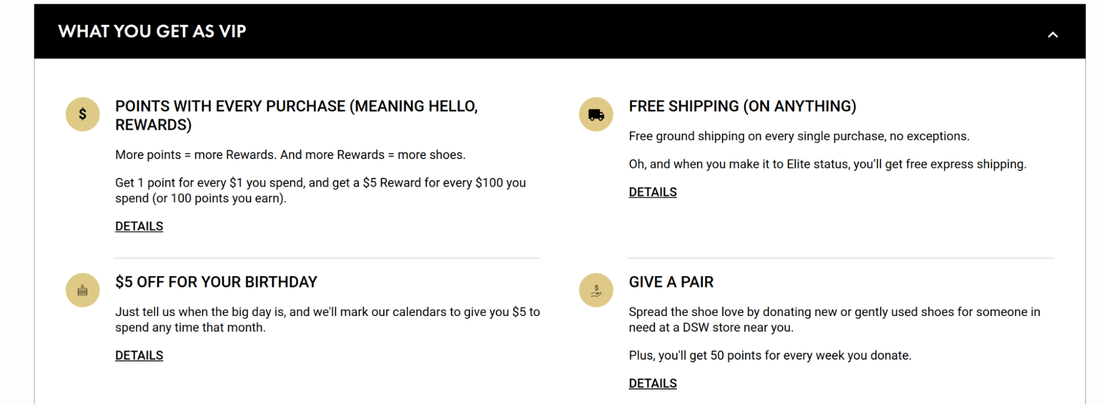The width and height of the screenshot is (1104, 405).
Task: Click the 'Points With Every Purchase' heading
Action: click(297, 115)
